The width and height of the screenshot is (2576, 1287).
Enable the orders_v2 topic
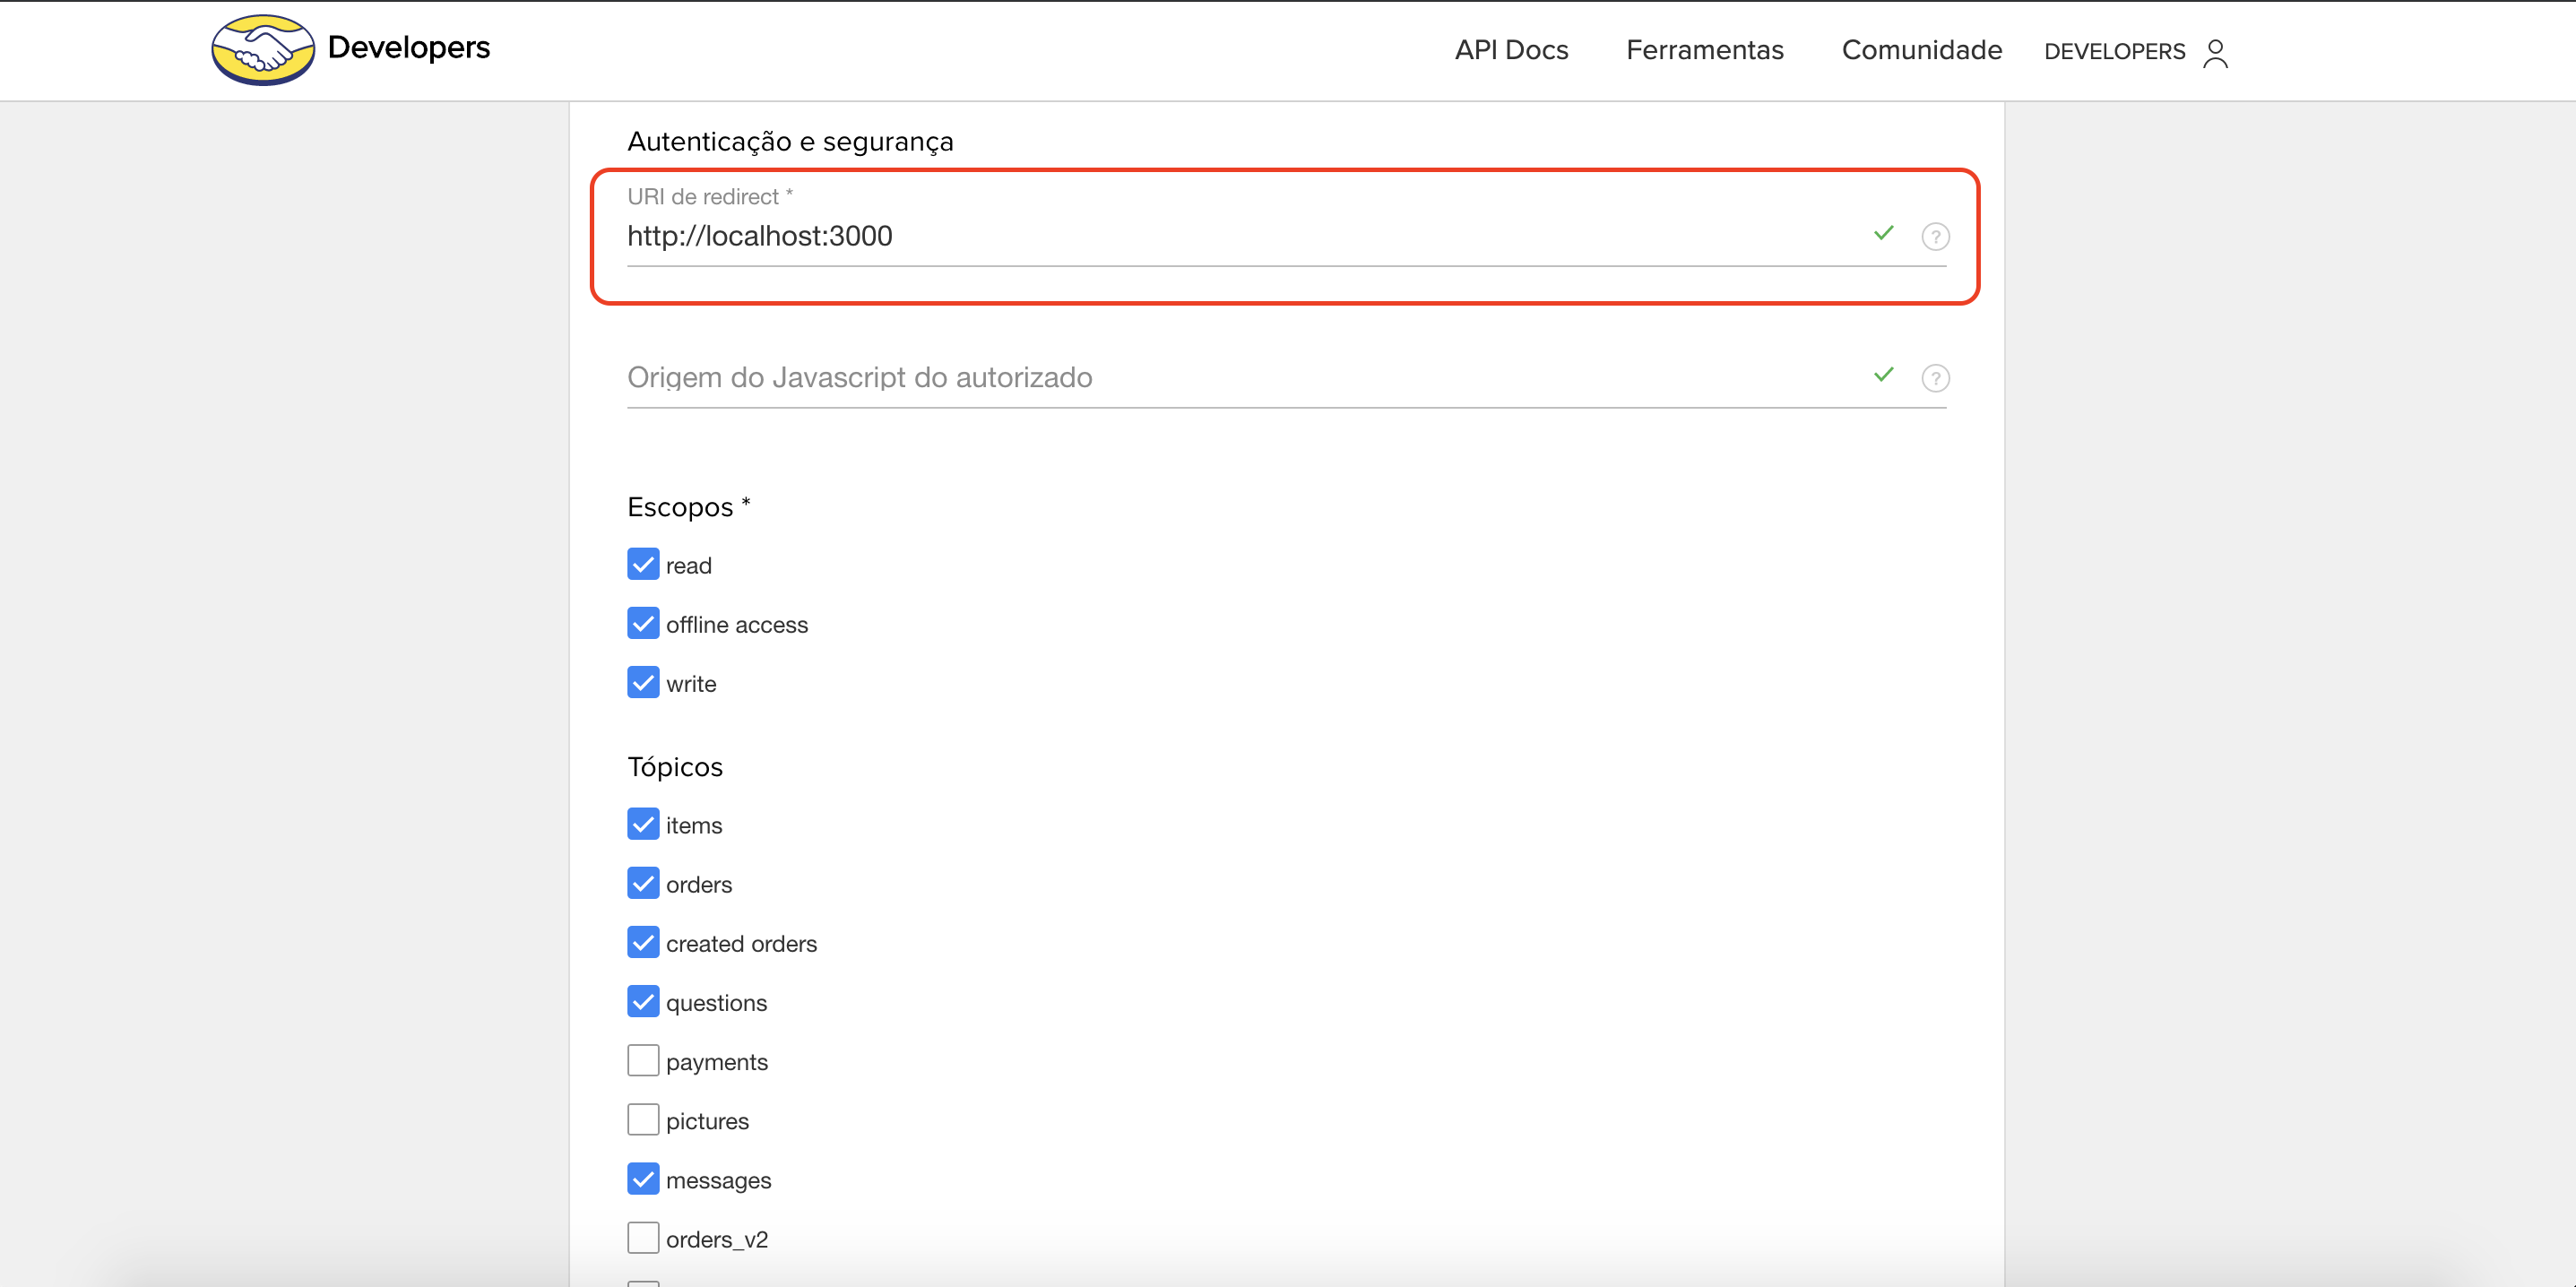(x=643, y=1238)
